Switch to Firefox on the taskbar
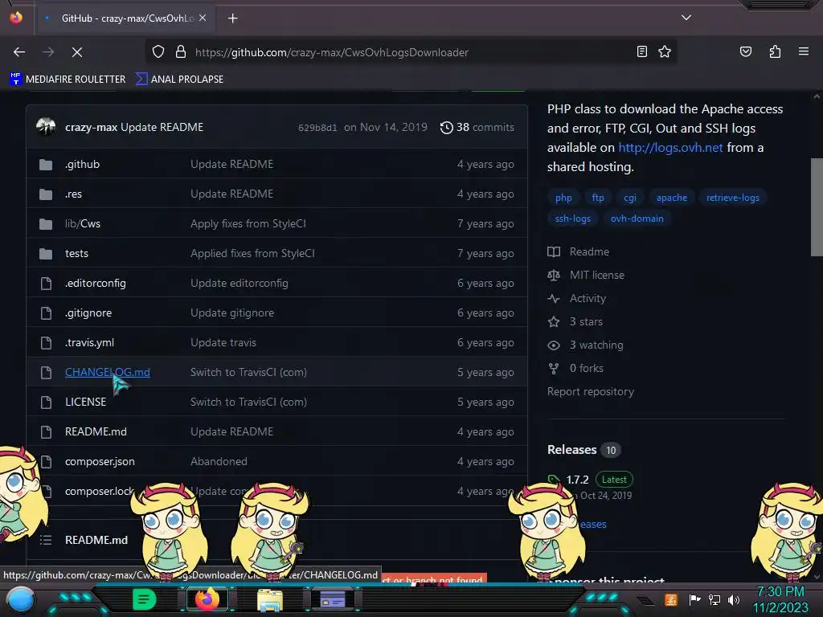This screenshot has width=823, height=617. (x=207, y=599)
